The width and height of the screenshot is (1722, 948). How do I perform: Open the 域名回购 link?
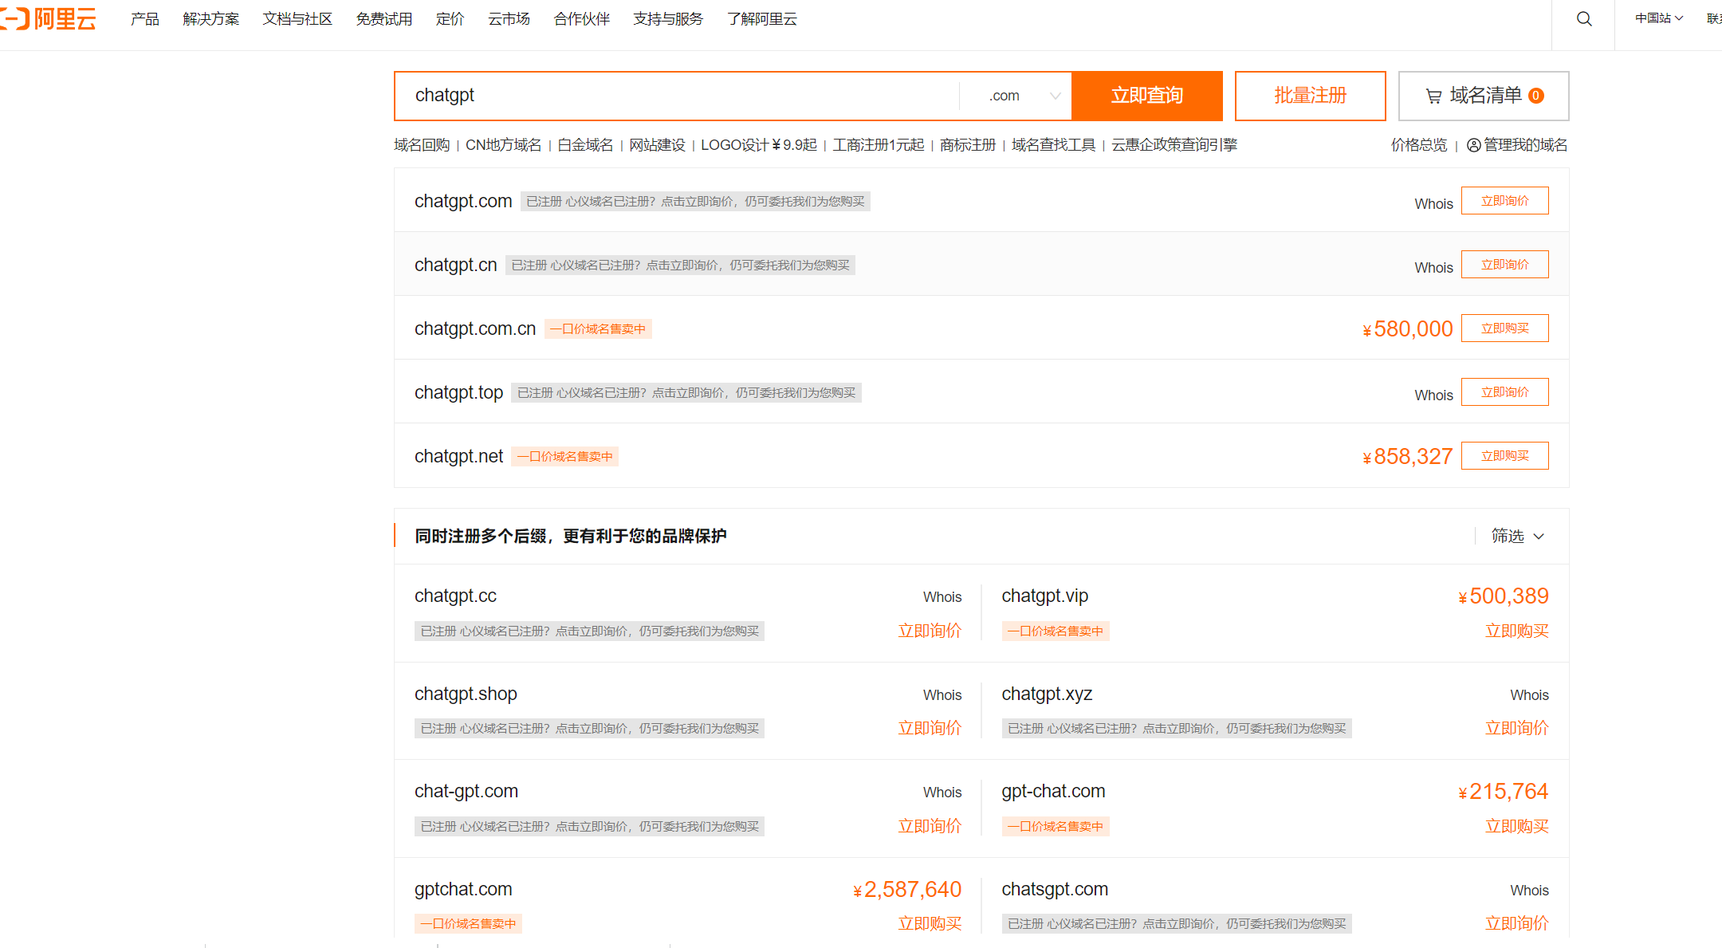[x=422, y=145]
